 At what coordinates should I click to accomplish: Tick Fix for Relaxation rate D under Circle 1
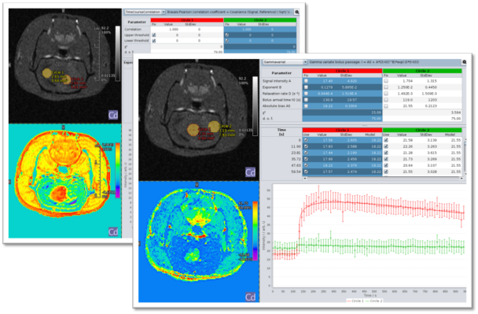pyautogui.click(x=306, y=94)
